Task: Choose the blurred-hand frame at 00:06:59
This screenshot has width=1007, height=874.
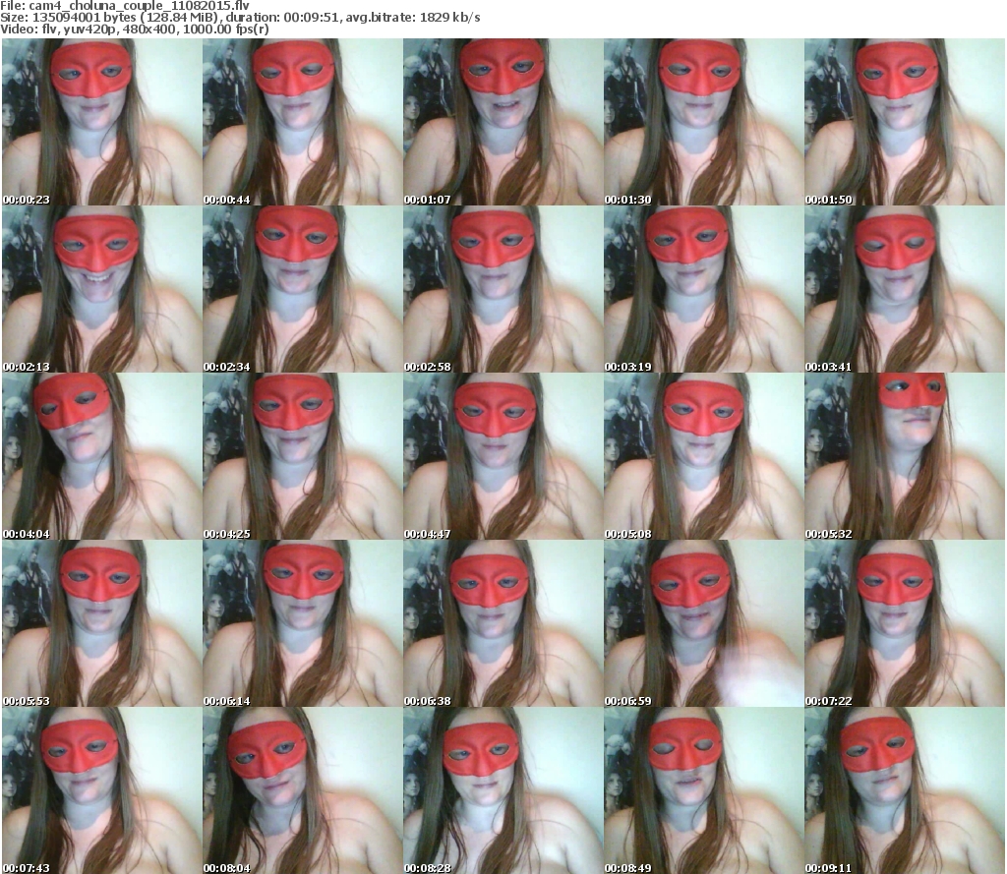Action: coord(704,623)
